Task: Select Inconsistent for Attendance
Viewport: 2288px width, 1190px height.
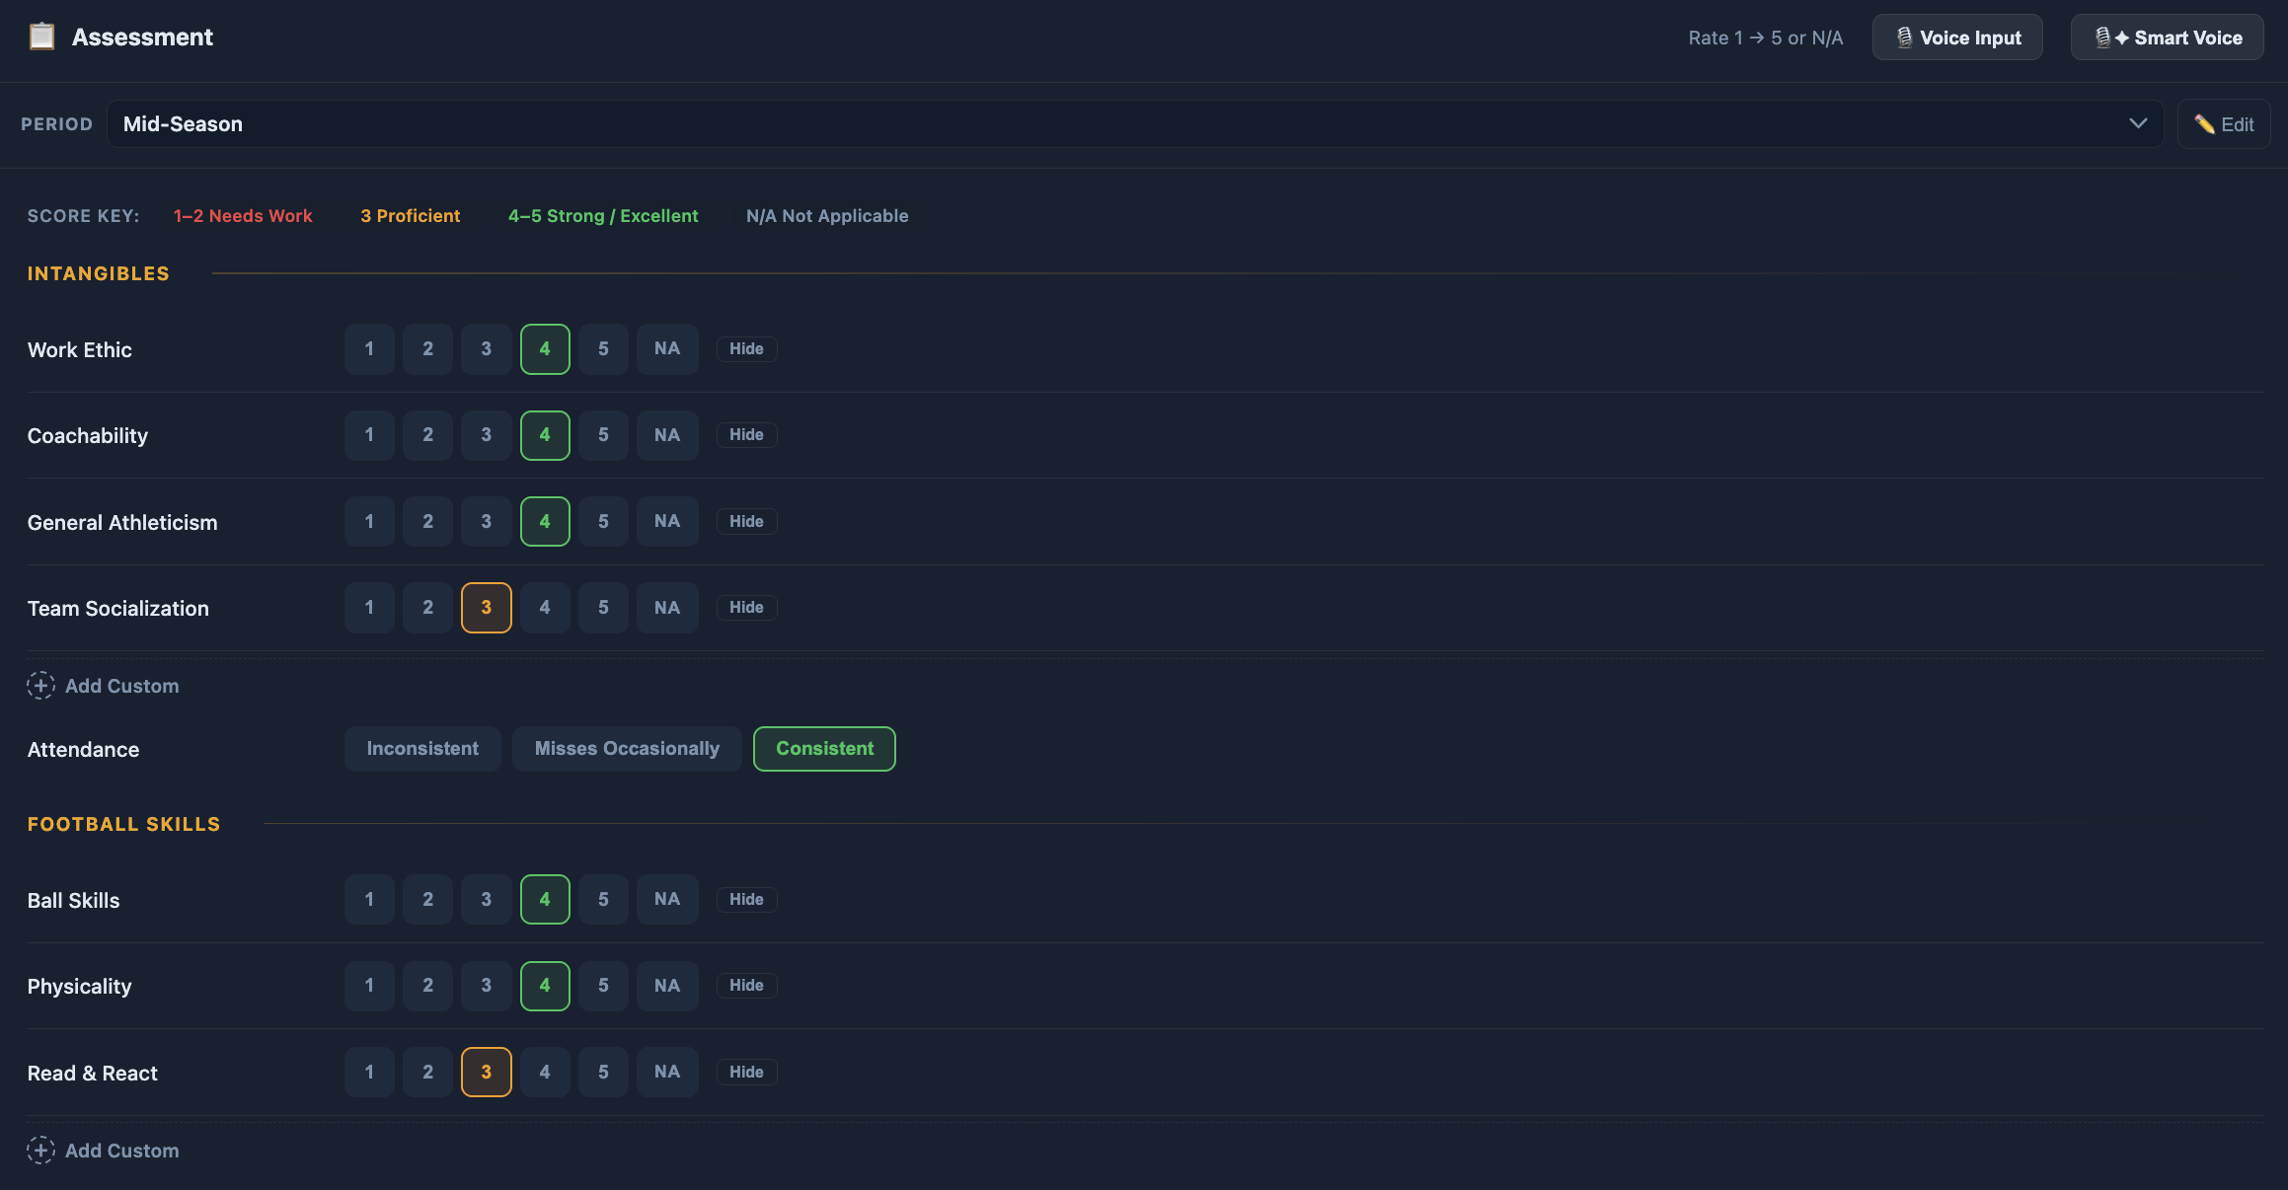Action: point(422,749)
